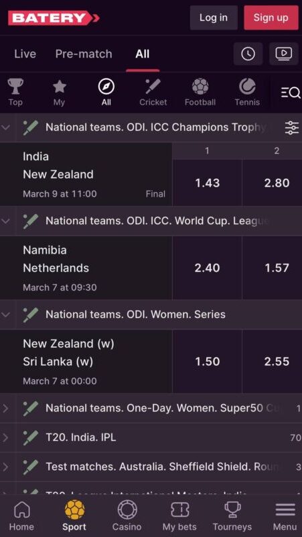Viewport: 302px width, 537px height.
Task: Open the clock time filter icon
Action: [248, 54]
